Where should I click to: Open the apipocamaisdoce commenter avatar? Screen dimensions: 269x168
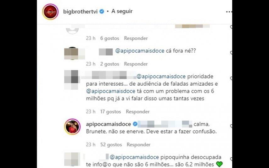[x=72, y=127]
